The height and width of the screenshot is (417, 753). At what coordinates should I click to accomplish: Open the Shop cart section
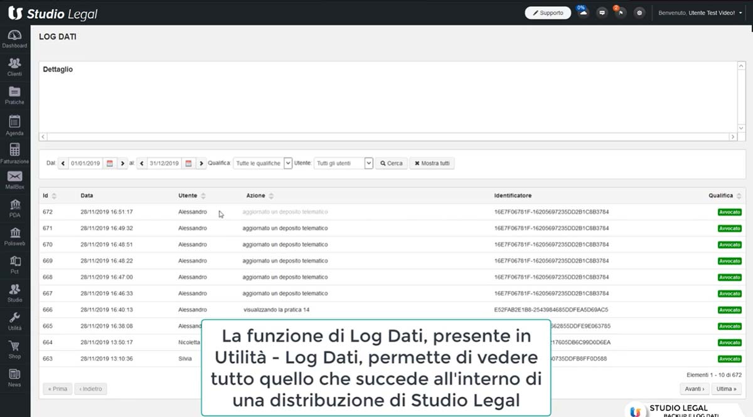(14, 350)
